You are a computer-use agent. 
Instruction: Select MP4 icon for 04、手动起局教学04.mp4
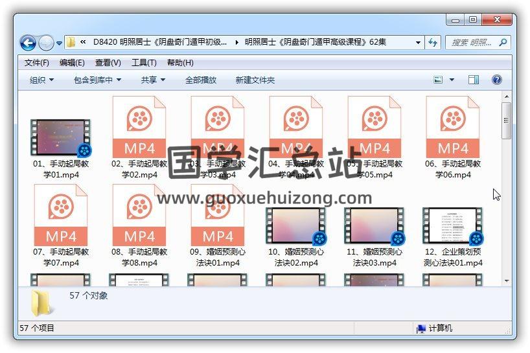(296, 127)
